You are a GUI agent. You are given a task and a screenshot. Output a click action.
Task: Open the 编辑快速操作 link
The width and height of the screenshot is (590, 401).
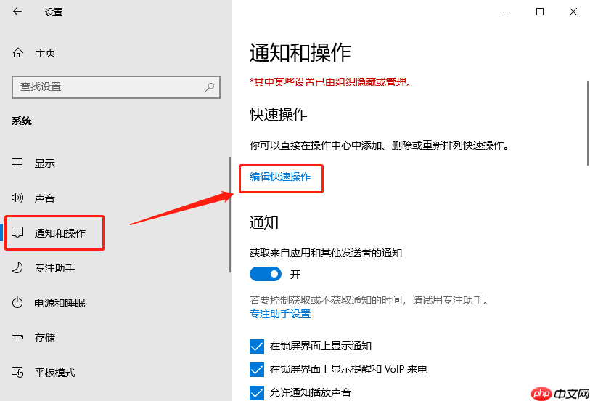pos(280,177)
